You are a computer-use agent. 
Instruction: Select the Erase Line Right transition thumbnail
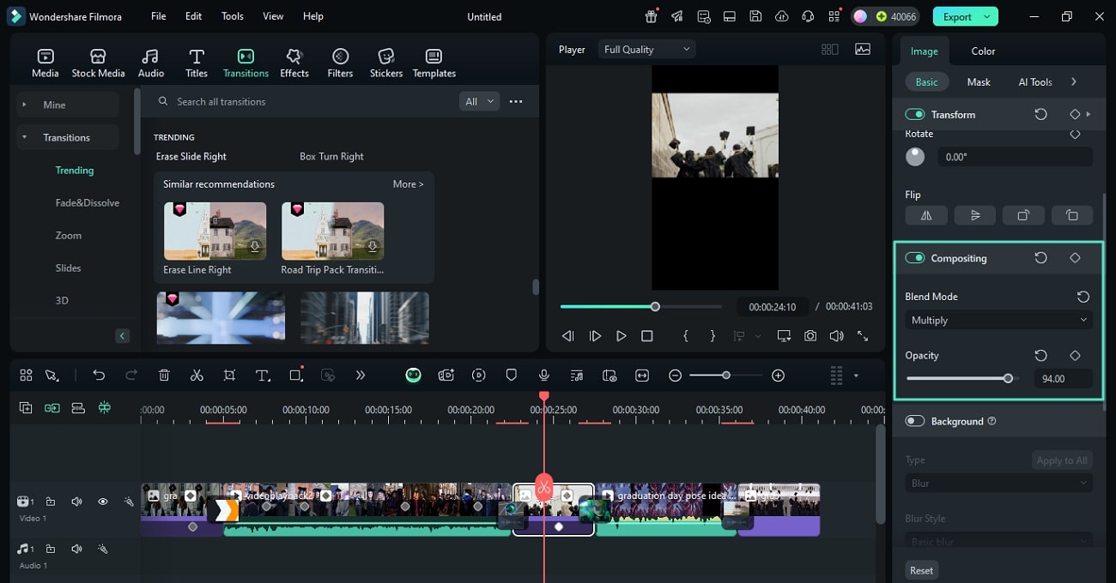point(215,231)
